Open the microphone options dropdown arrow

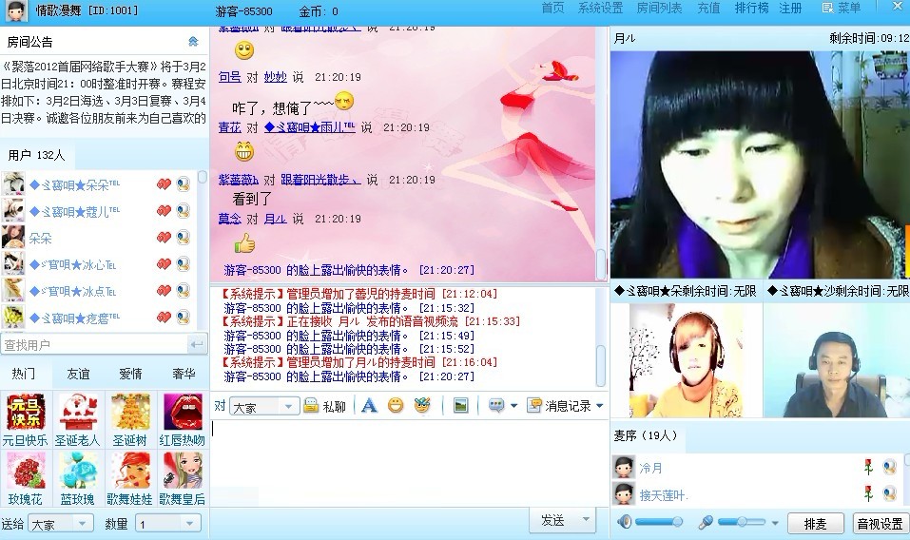(x=775, y=523)
